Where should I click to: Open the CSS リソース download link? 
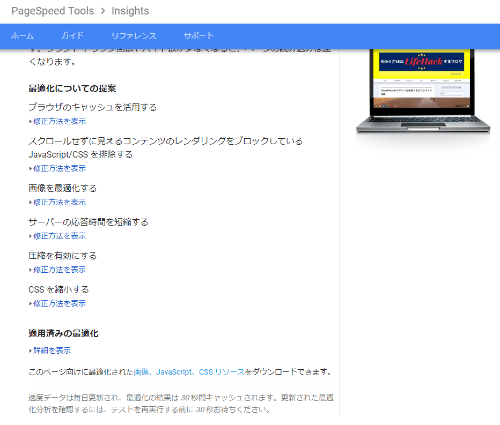pos(219,371)
